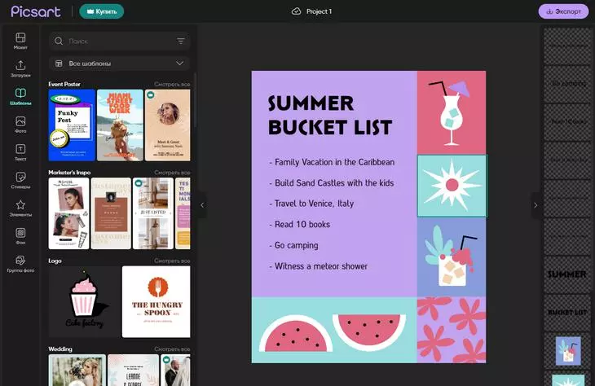Expand the Все шаблоны dropdown

click(x=119, y=64)
